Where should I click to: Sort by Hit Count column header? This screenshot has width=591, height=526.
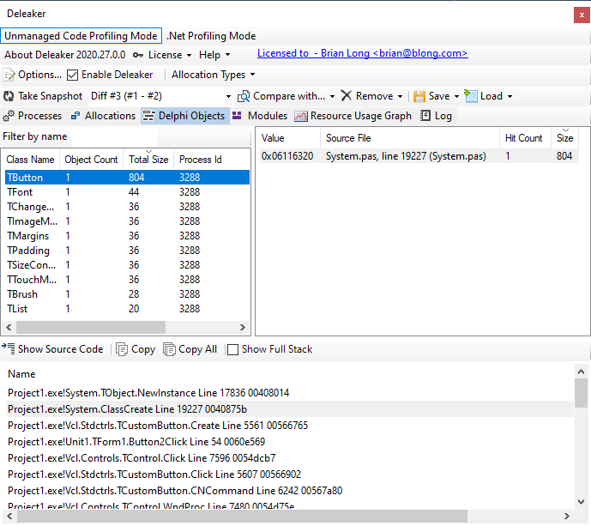pos(524,138)
